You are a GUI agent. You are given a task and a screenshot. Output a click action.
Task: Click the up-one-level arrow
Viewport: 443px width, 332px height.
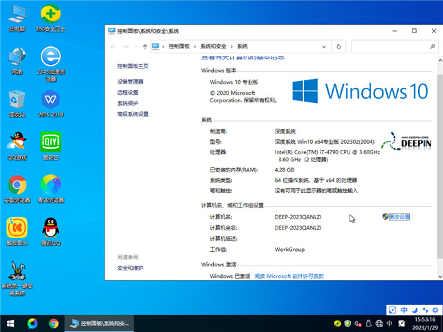tap(145, 46)
